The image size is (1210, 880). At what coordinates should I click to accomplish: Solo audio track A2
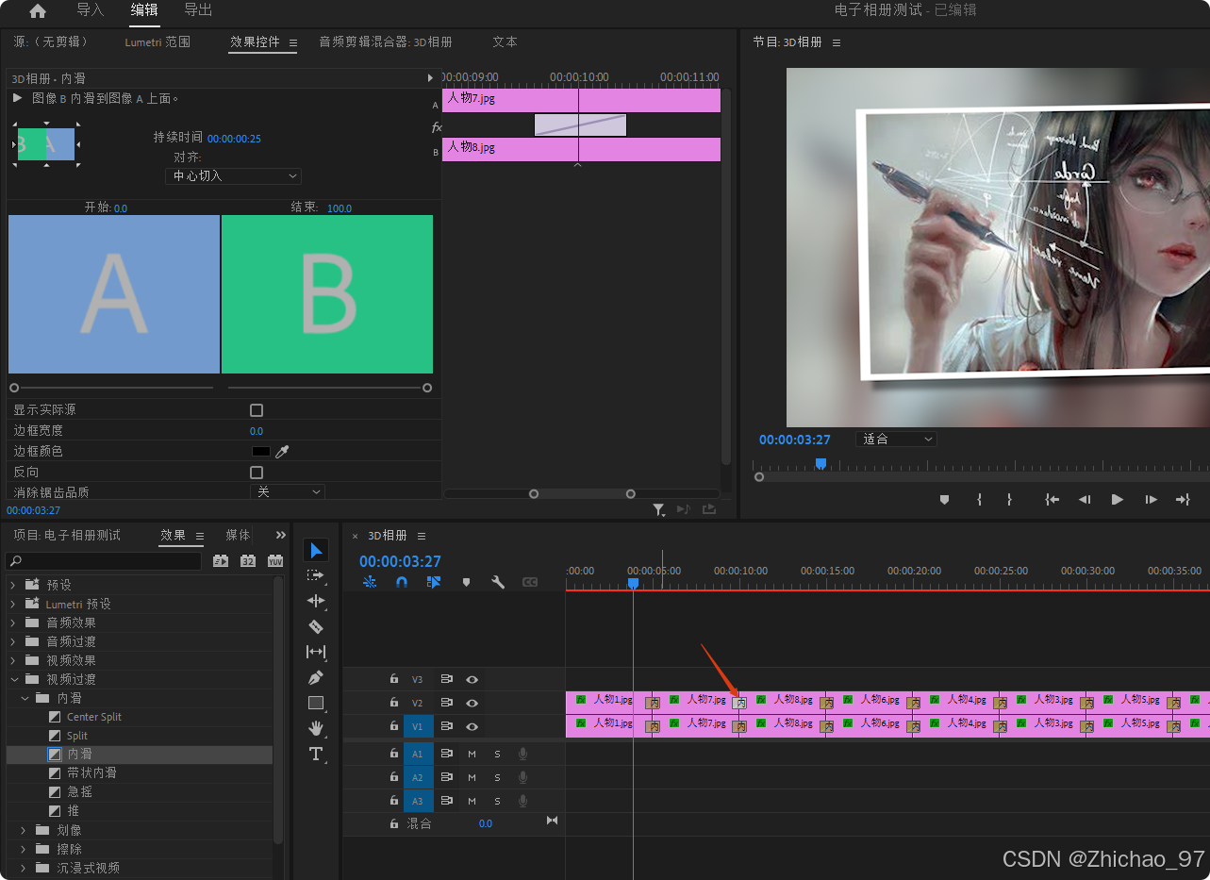[x=497, y=777]
